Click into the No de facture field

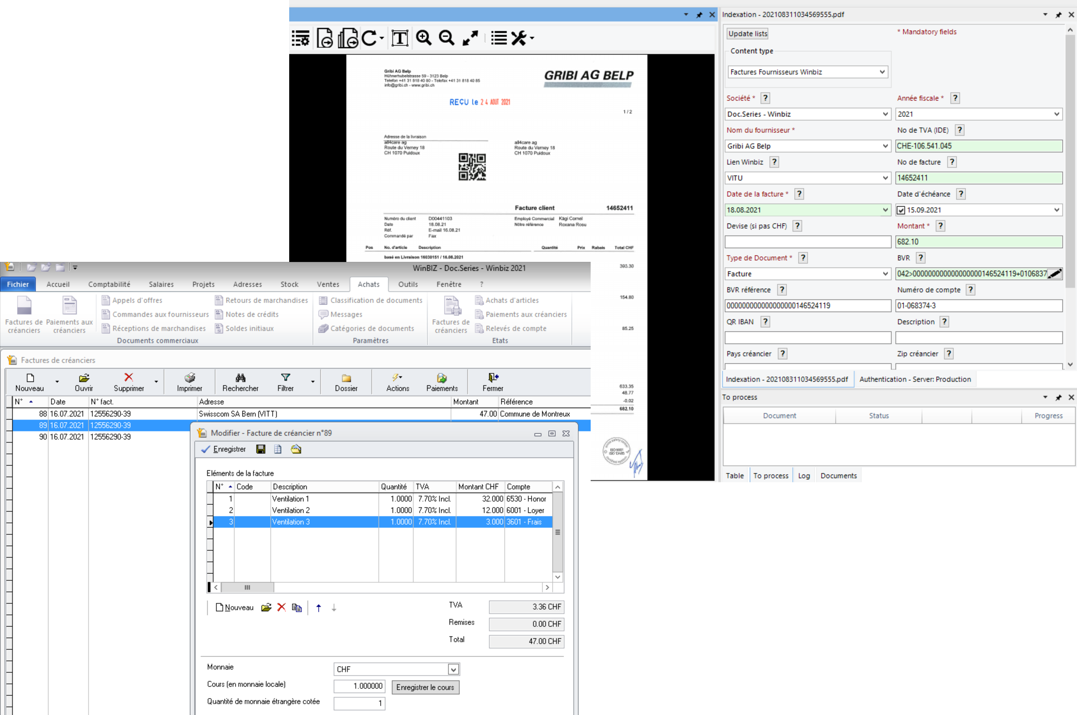point(979,178)
